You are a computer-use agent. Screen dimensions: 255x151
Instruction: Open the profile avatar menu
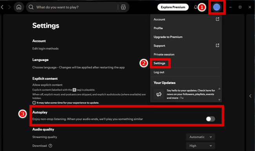point(217,7)
